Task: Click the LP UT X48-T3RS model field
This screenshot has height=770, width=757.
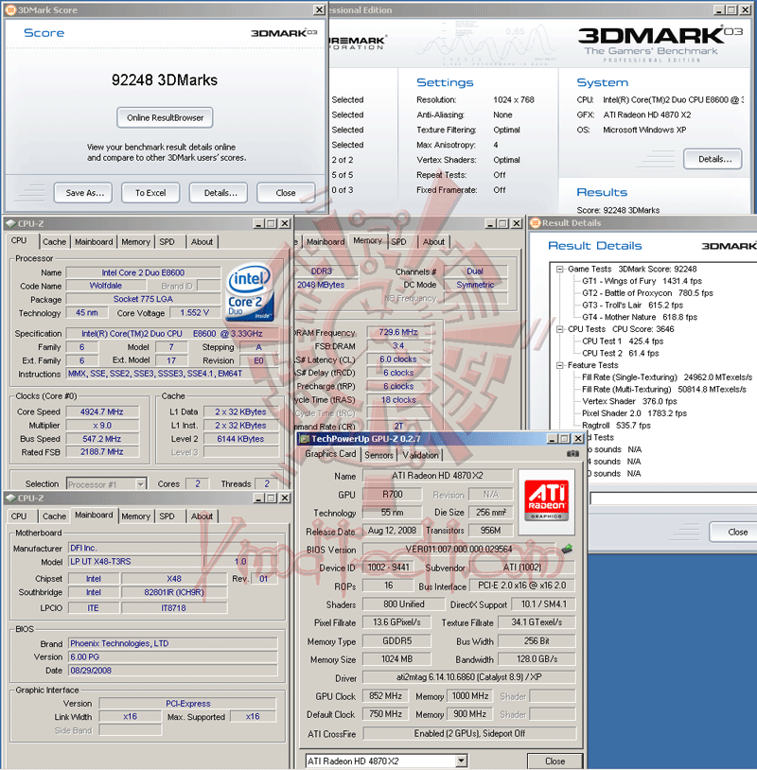Action: click(135, 562)
